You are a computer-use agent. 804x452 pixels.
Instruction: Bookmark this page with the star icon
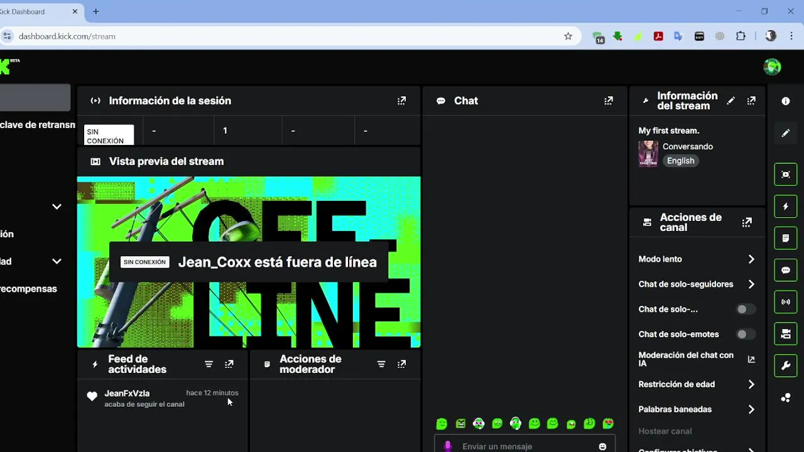(x=568, y=36)
